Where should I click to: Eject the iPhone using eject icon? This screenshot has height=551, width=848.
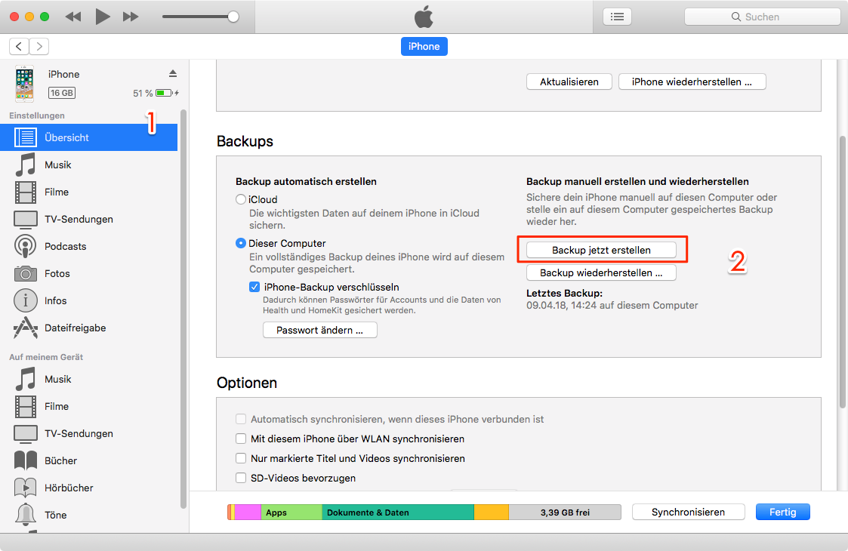[172, 73]
